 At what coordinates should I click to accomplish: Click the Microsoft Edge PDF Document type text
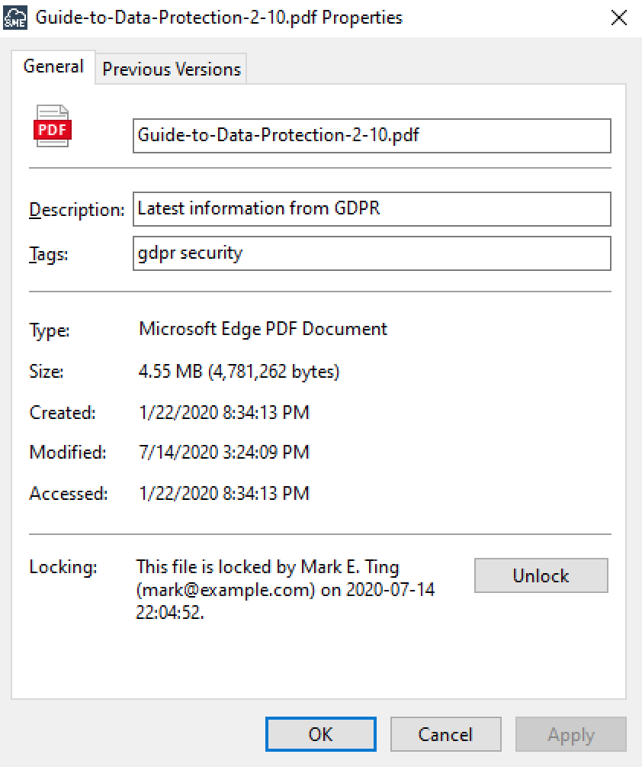[263, 329]
